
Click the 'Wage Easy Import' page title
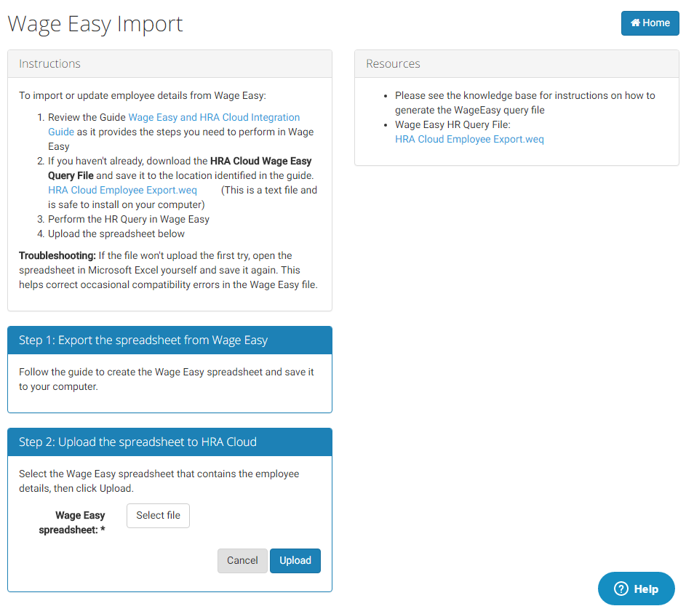pyautogui.click(x=95, y=24)
